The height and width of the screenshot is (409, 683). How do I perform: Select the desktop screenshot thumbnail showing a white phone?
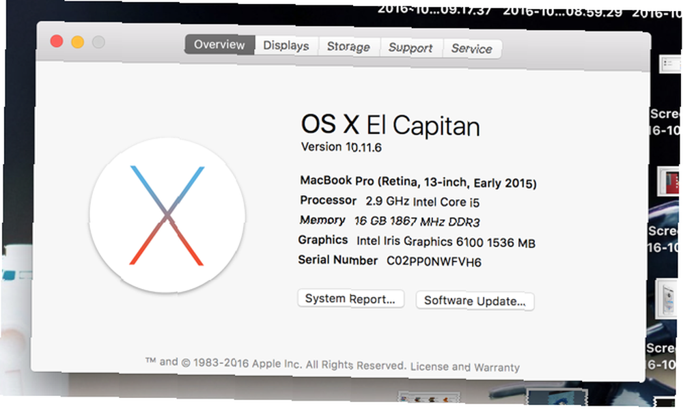click(668, 300)
